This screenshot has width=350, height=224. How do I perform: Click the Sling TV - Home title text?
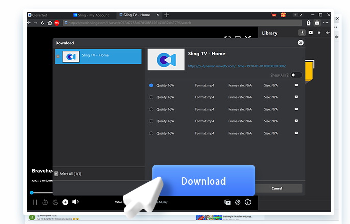point(207,54)
